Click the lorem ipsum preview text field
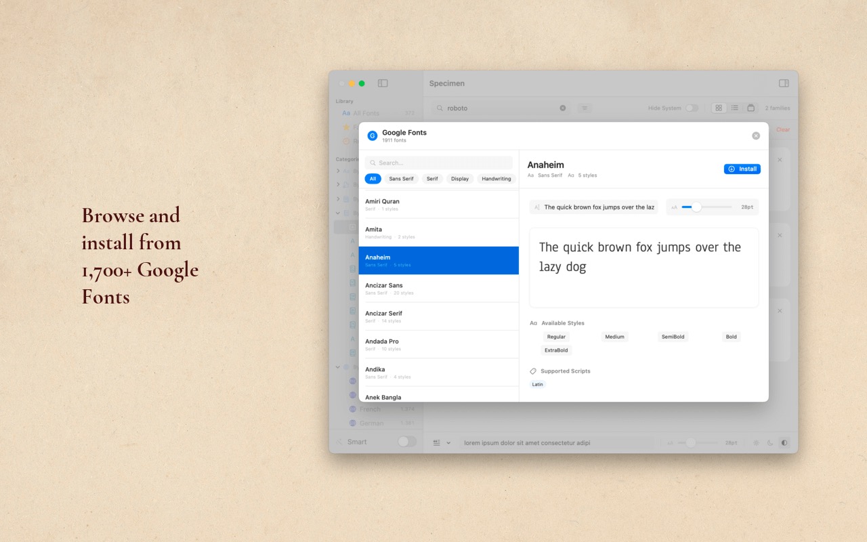The width and height of the screenshot is (867, 542). click(557, 442)
